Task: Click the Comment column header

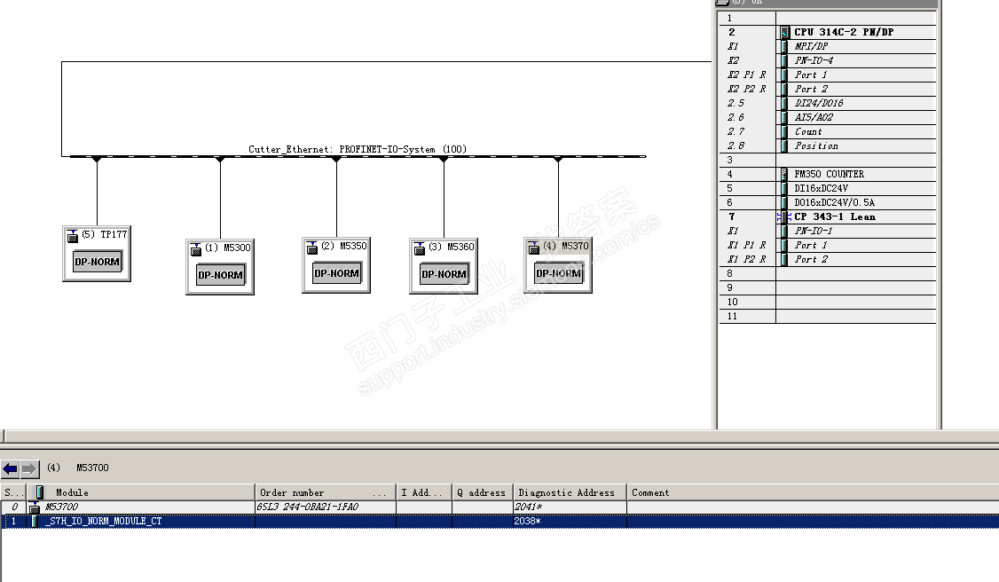Action: (813, 493)
